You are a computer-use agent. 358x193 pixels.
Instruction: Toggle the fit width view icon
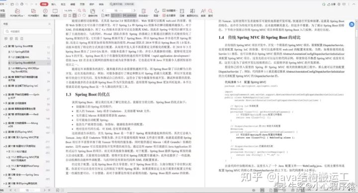pos(70,15)
